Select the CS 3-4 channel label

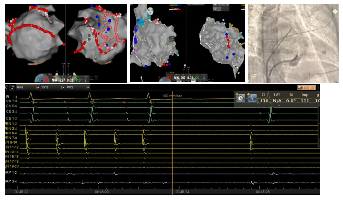point(12,112)
